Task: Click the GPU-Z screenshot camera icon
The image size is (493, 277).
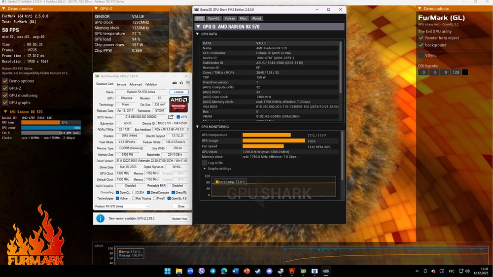Action: pos(175,83)
